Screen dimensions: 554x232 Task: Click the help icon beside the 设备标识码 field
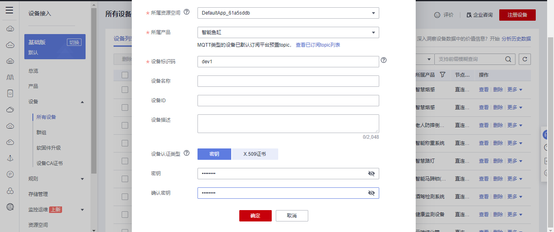click(x=384, y=60)
